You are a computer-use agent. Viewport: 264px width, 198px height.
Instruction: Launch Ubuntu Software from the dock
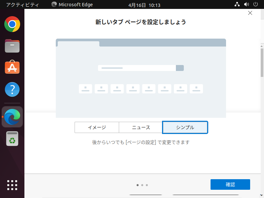point(12,67)
